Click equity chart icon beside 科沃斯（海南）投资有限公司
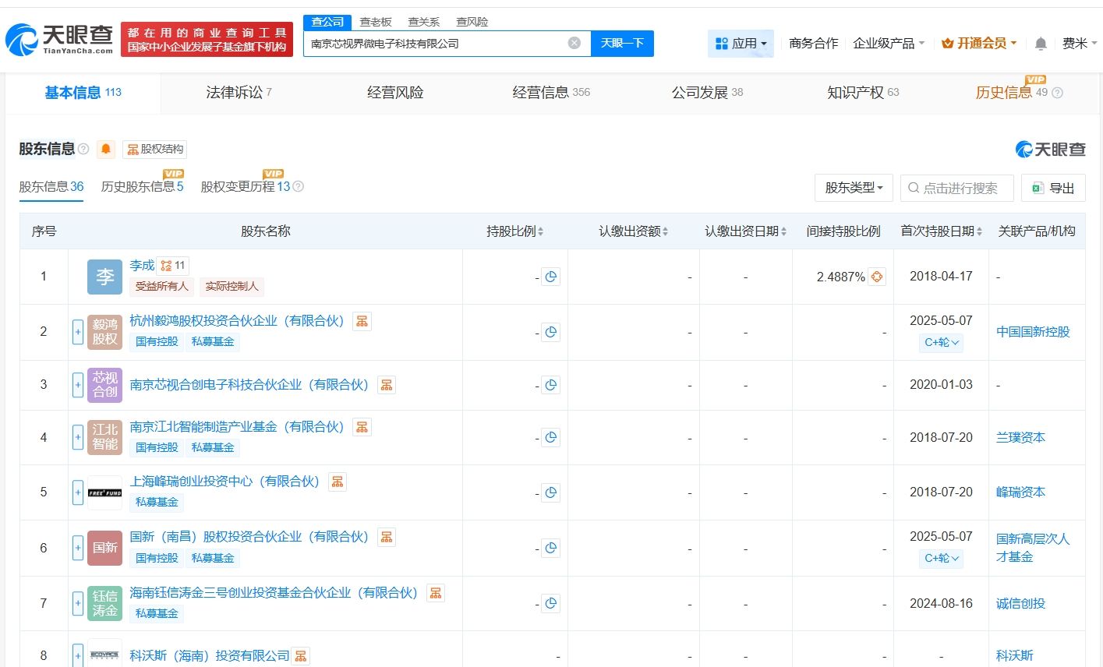This screenshot has width=1103, height=667. 301,656
